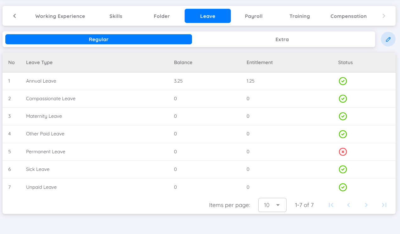
Task: Switch to the Extra leave toggle
Action: 282,39
